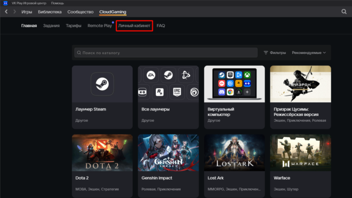
Task: Click the Epic Games icon in Все лаунчеры card
Action: 177,92
